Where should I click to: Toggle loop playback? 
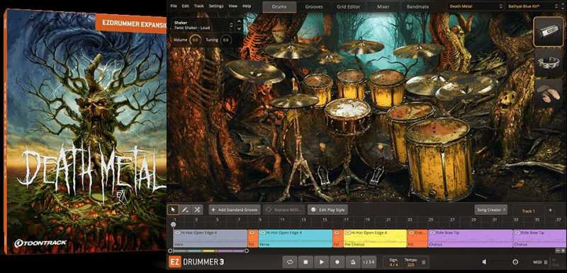coord(290,262)
